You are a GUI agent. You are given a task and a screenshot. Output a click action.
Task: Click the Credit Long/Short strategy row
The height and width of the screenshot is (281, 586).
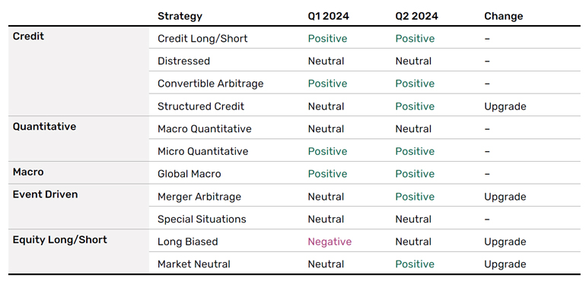(x=365, y=39)
